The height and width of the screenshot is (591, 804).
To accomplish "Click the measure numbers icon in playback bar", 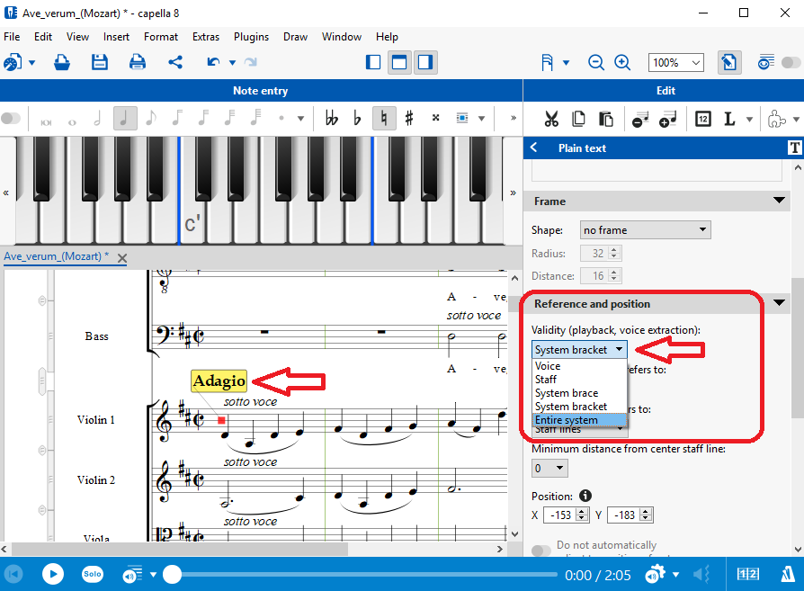I will click(747, 574).
